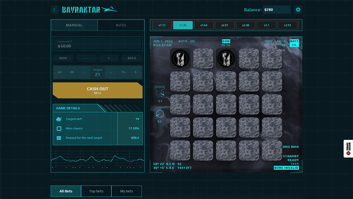The width and height of the screenshot is (353, 199).
Task: Increase the Targets count
Action: tap(111, 72)
